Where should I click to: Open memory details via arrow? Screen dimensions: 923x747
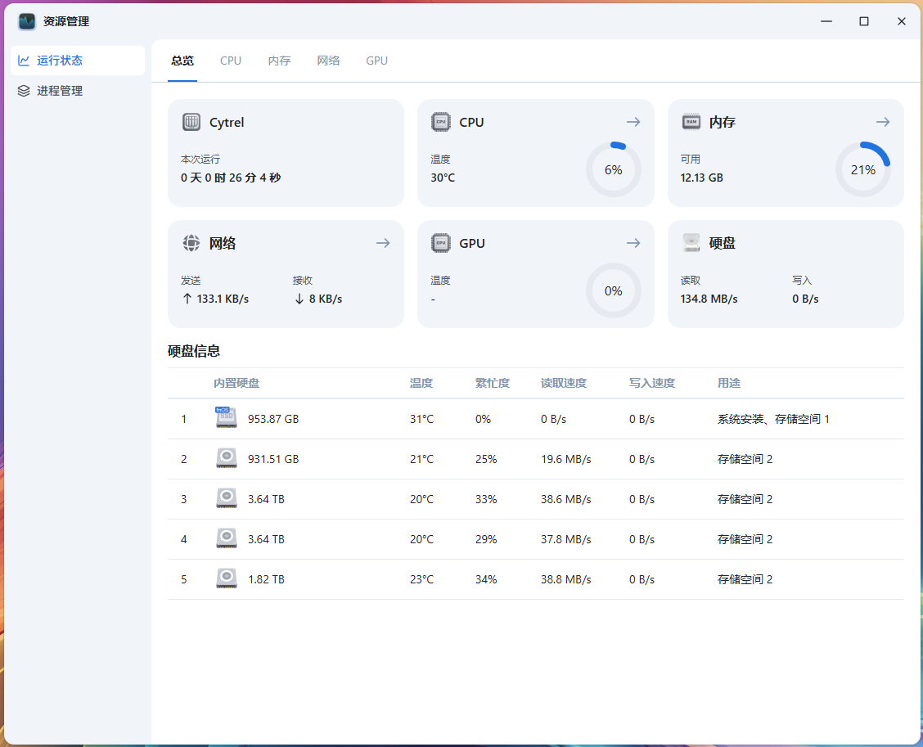(x=882, y=122)
